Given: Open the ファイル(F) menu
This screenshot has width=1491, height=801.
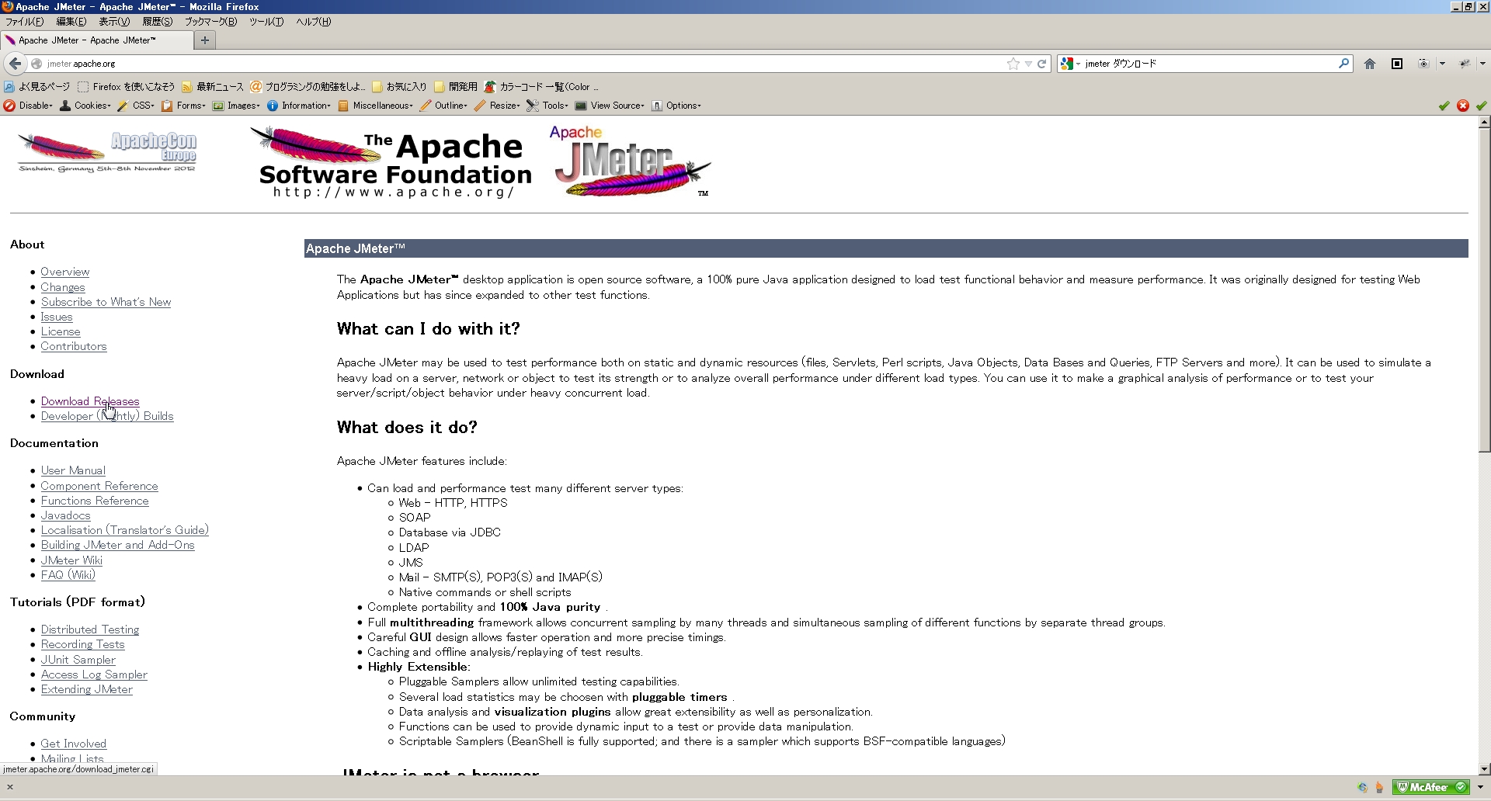Looking at the screenshot, I should point(25,22).
